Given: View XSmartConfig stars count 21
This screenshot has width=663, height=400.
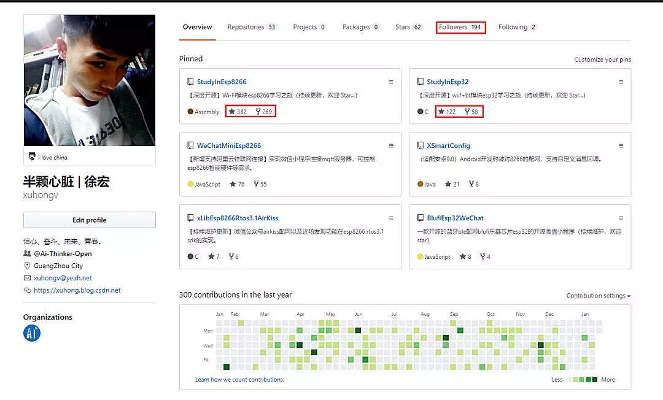Looking at the screenshot, I should click(452, 184).
